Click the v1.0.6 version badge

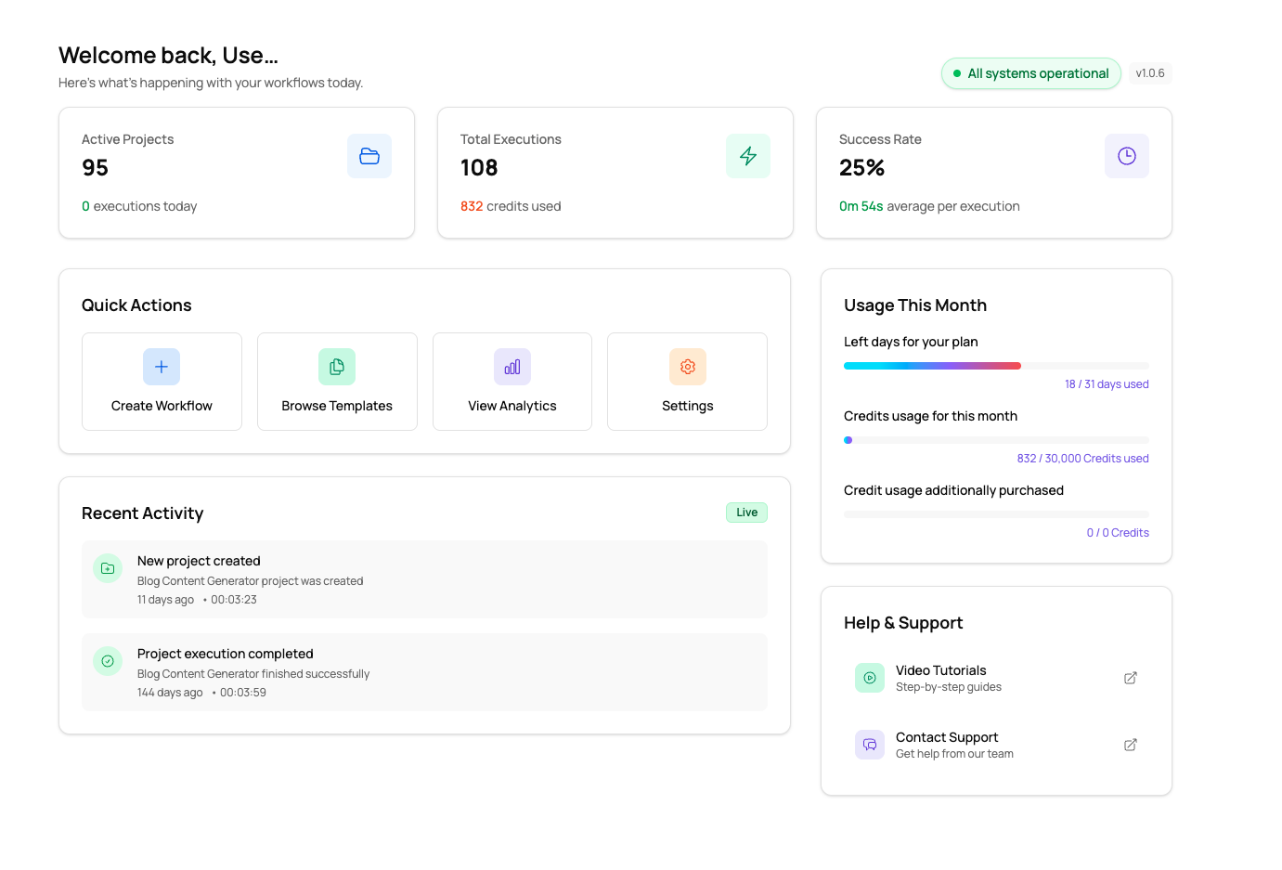1150,72
